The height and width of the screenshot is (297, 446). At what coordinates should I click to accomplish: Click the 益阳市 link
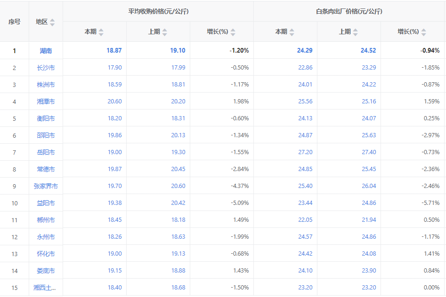(x=46, y=203)
